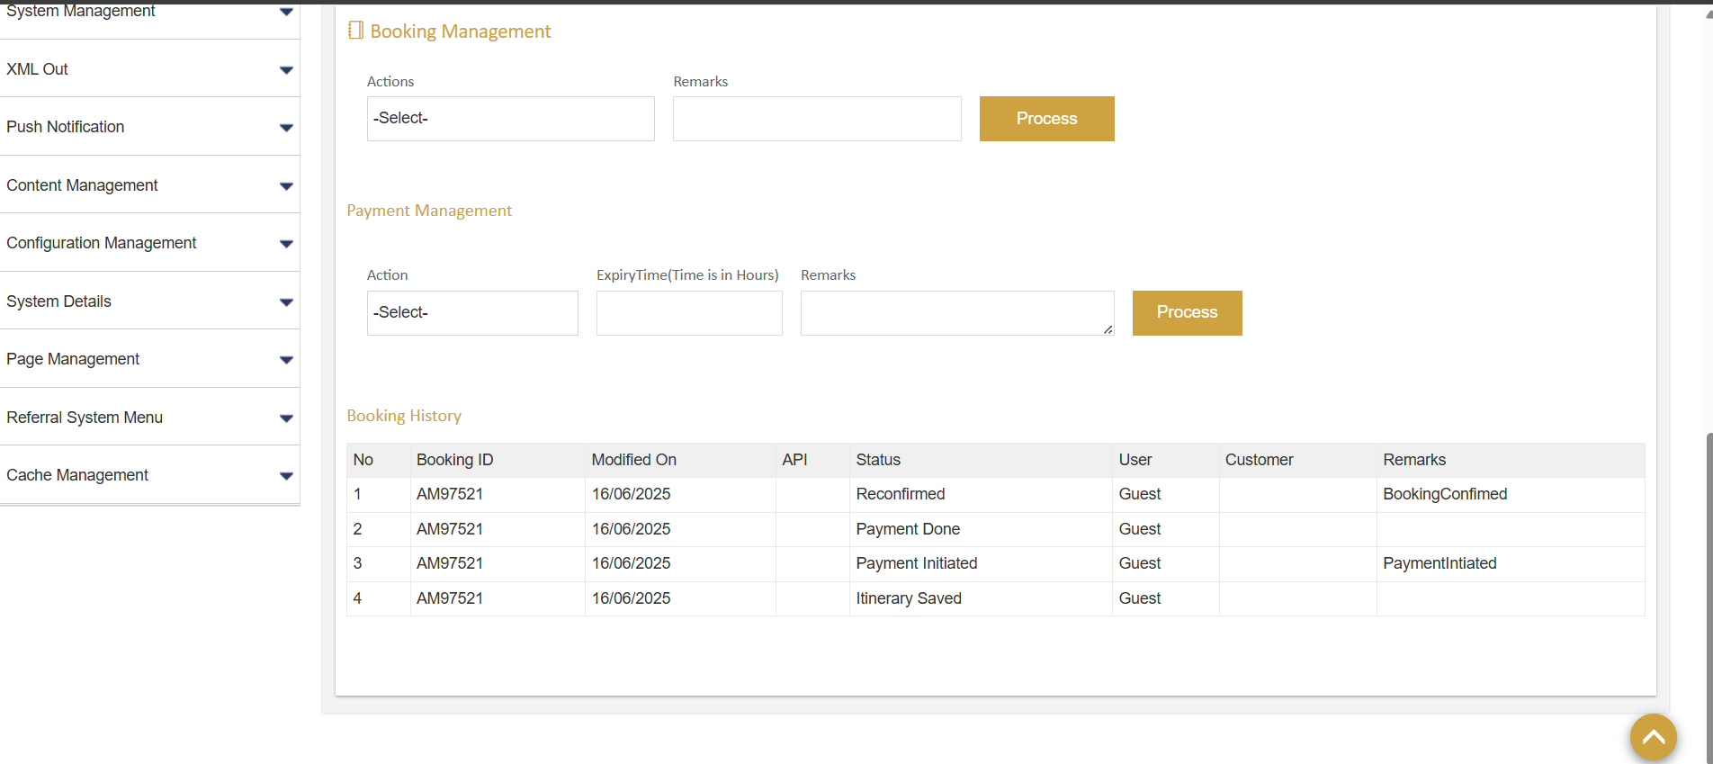Expand Referral System Menu arrow icon
The height and width of the screenshot is (764, 1713).
coord(286,418)
